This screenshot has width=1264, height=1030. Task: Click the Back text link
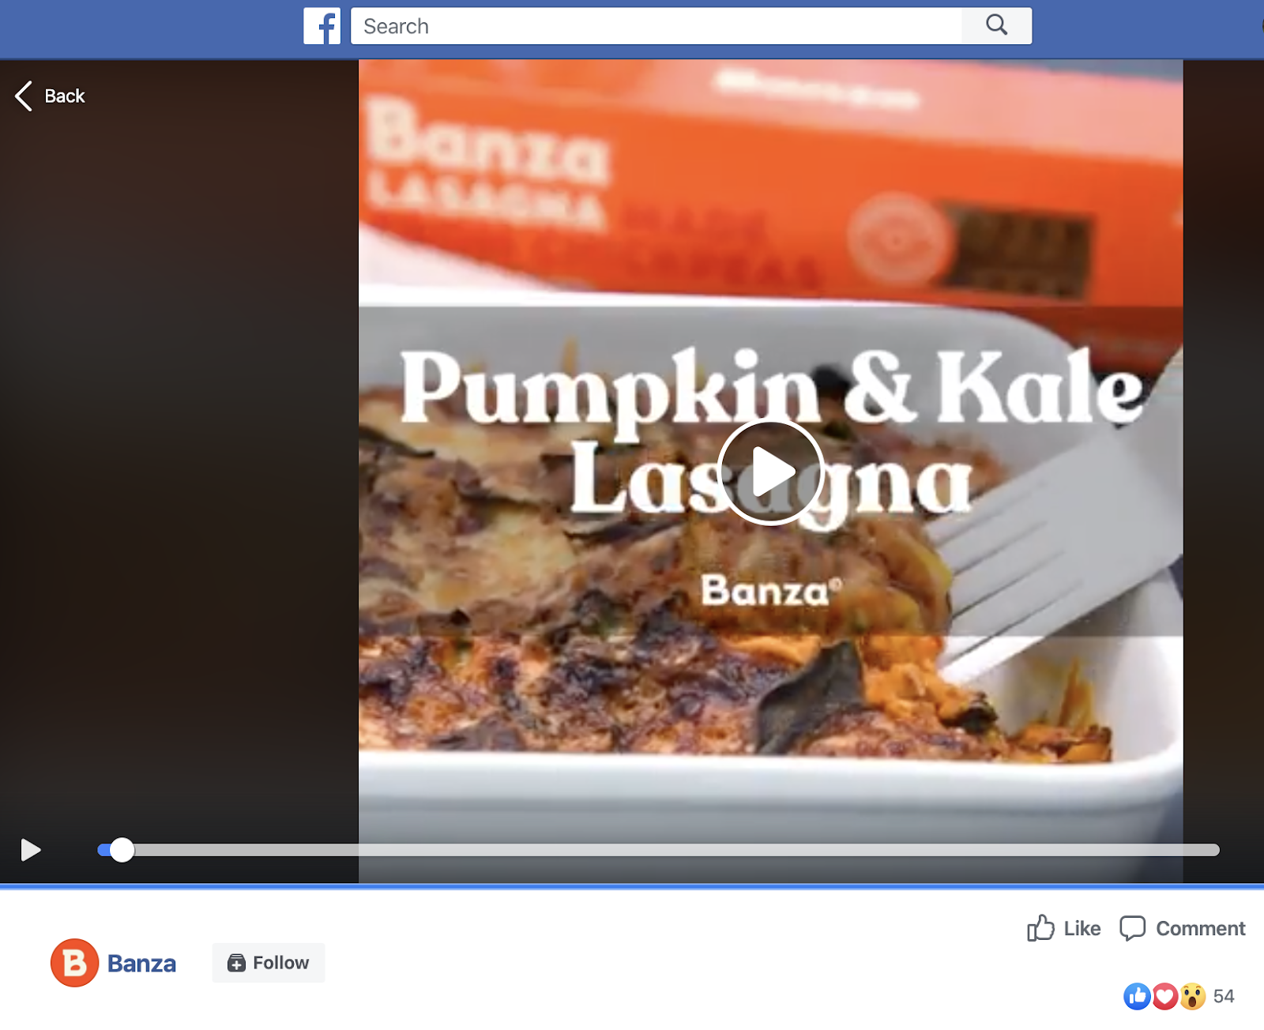coord(65,96)
